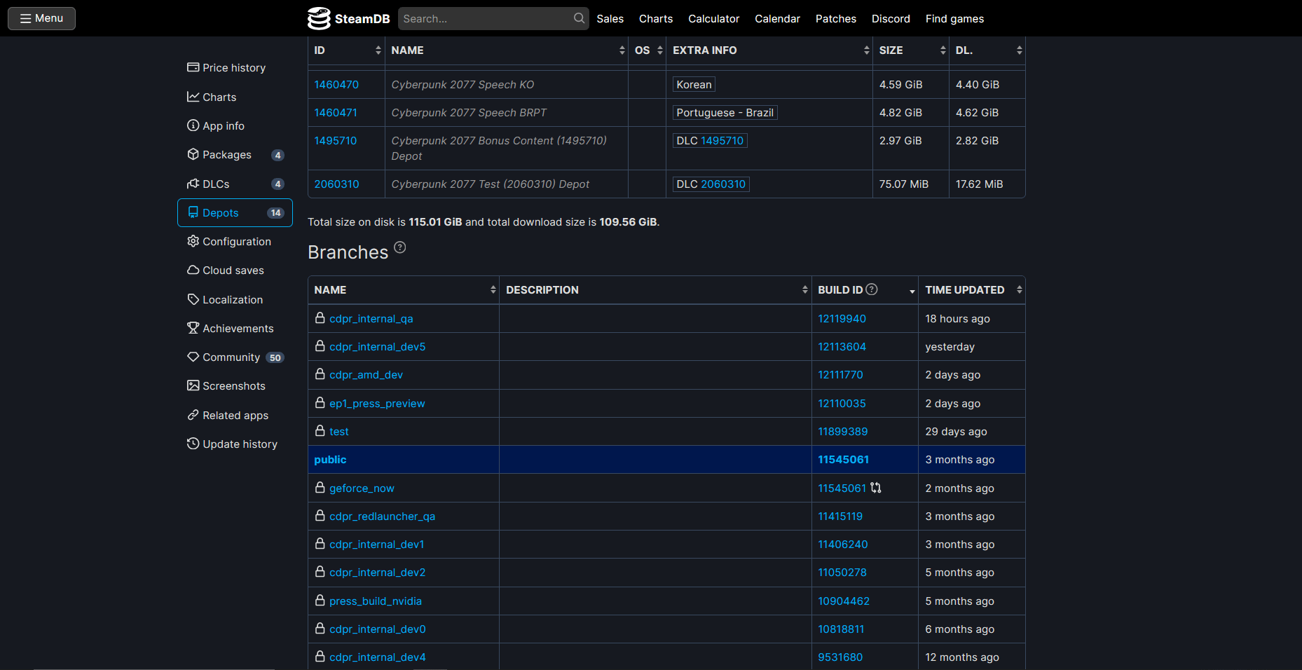Click the Screenshots image icon

193,385
